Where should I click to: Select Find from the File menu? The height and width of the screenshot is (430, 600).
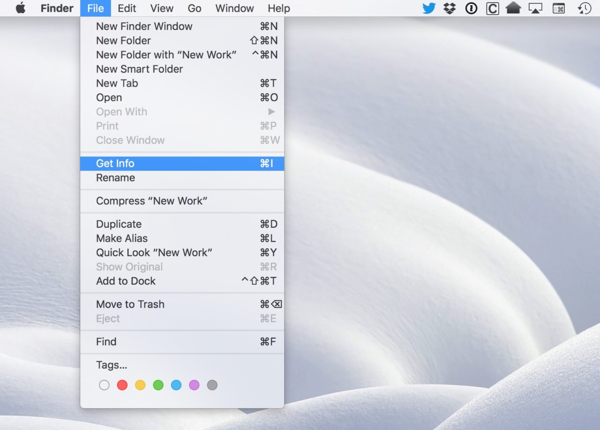182,341
